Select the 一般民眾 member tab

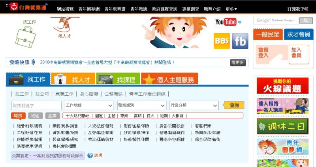268,34
